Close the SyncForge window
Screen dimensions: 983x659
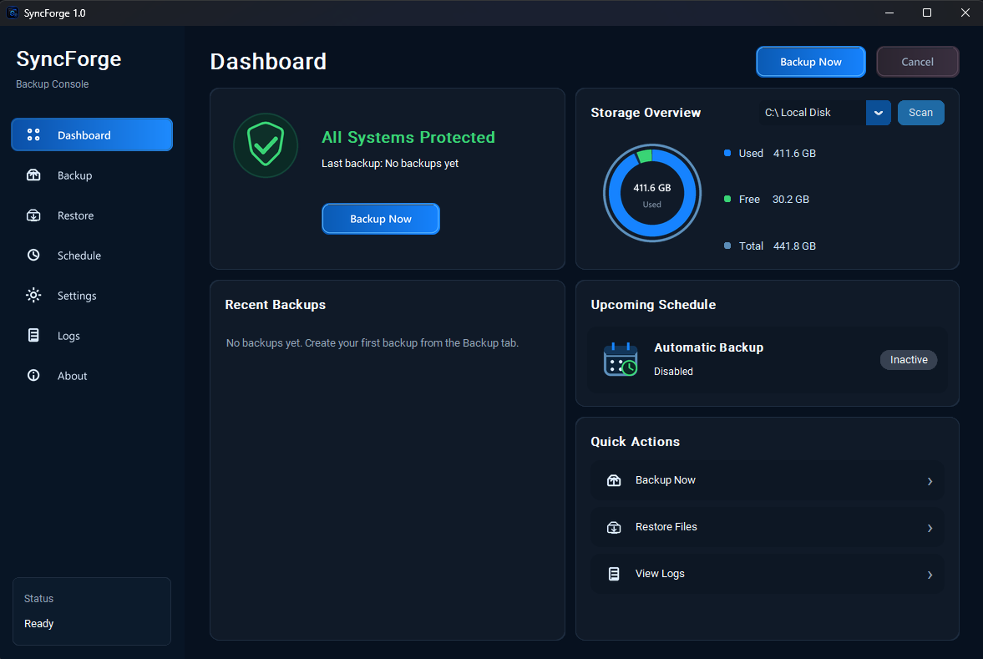point(965,13)
